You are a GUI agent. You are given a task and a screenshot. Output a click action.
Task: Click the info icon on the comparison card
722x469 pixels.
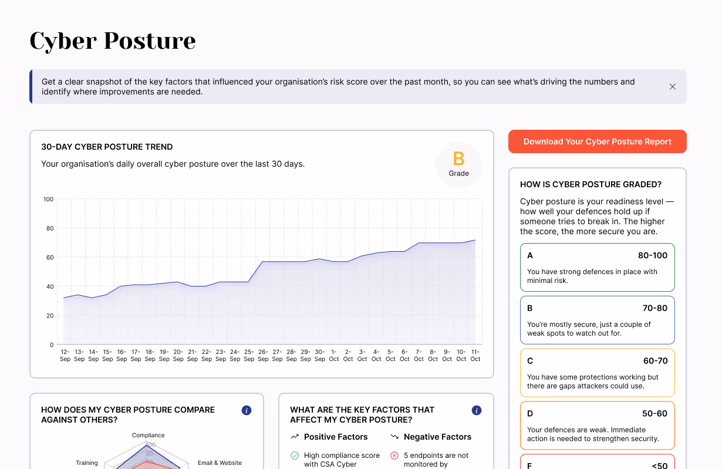[x=246, y=410]
